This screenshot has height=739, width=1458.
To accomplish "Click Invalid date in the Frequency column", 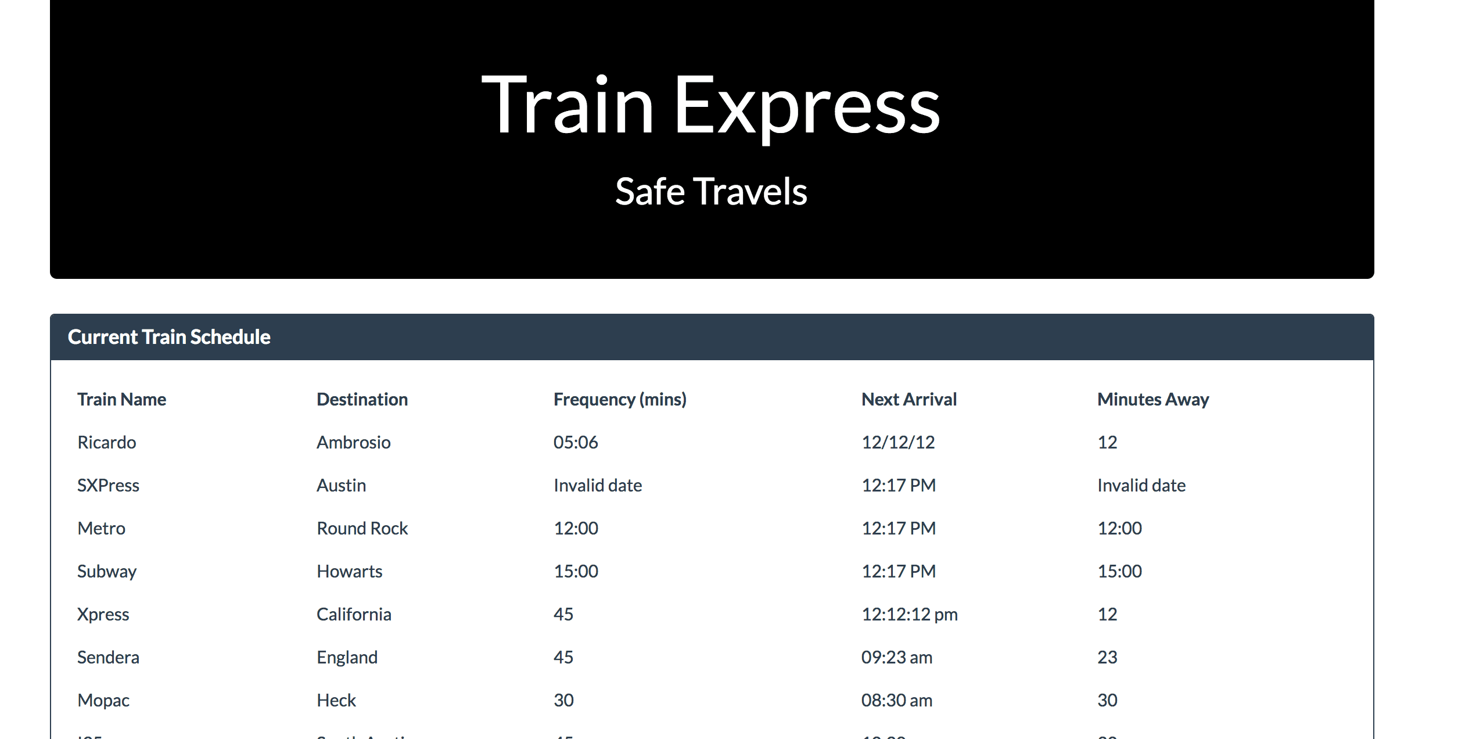I will pos(598,486).
